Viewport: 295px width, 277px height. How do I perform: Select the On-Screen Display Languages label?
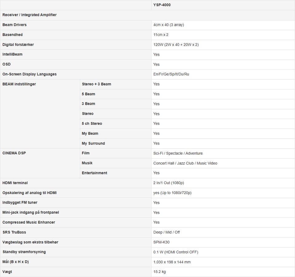(29, 74)
